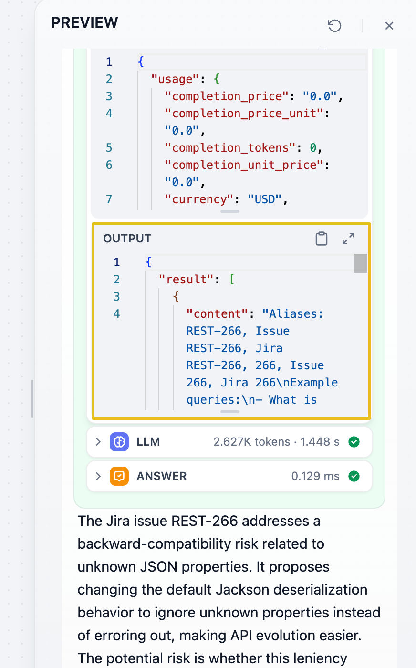Click the "content" key in OUTPUT
416x668 pixels.
(x=217, y=314)
